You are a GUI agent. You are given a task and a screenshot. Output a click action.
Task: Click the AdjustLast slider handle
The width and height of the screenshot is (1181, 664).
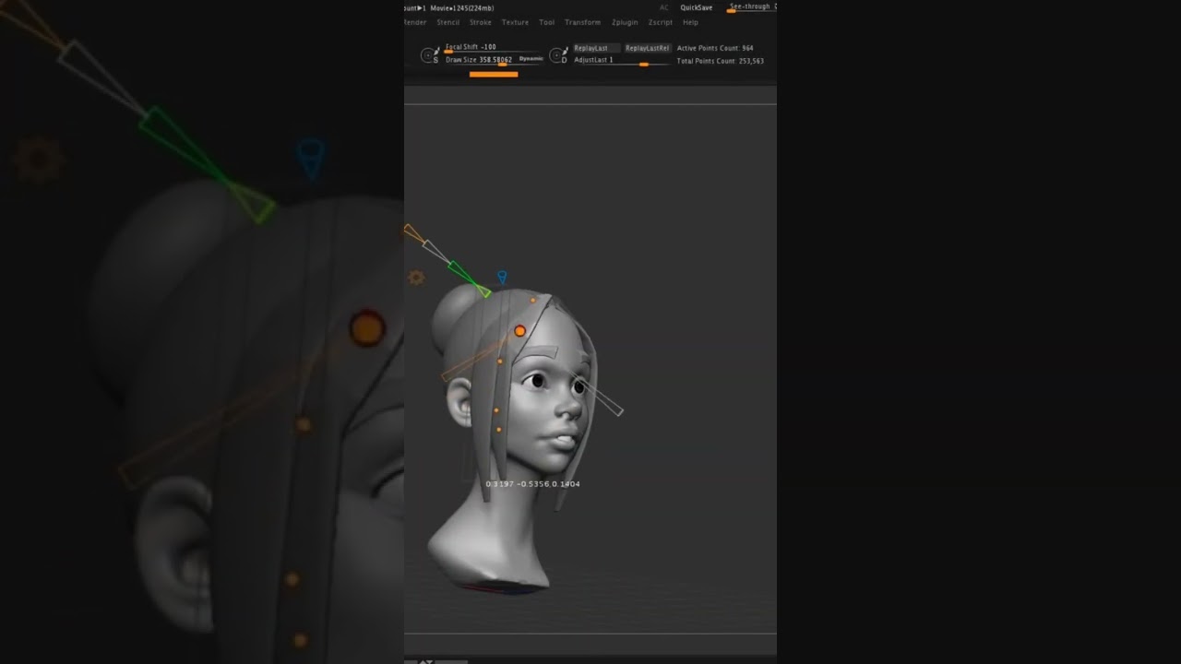tap(643, 65)
